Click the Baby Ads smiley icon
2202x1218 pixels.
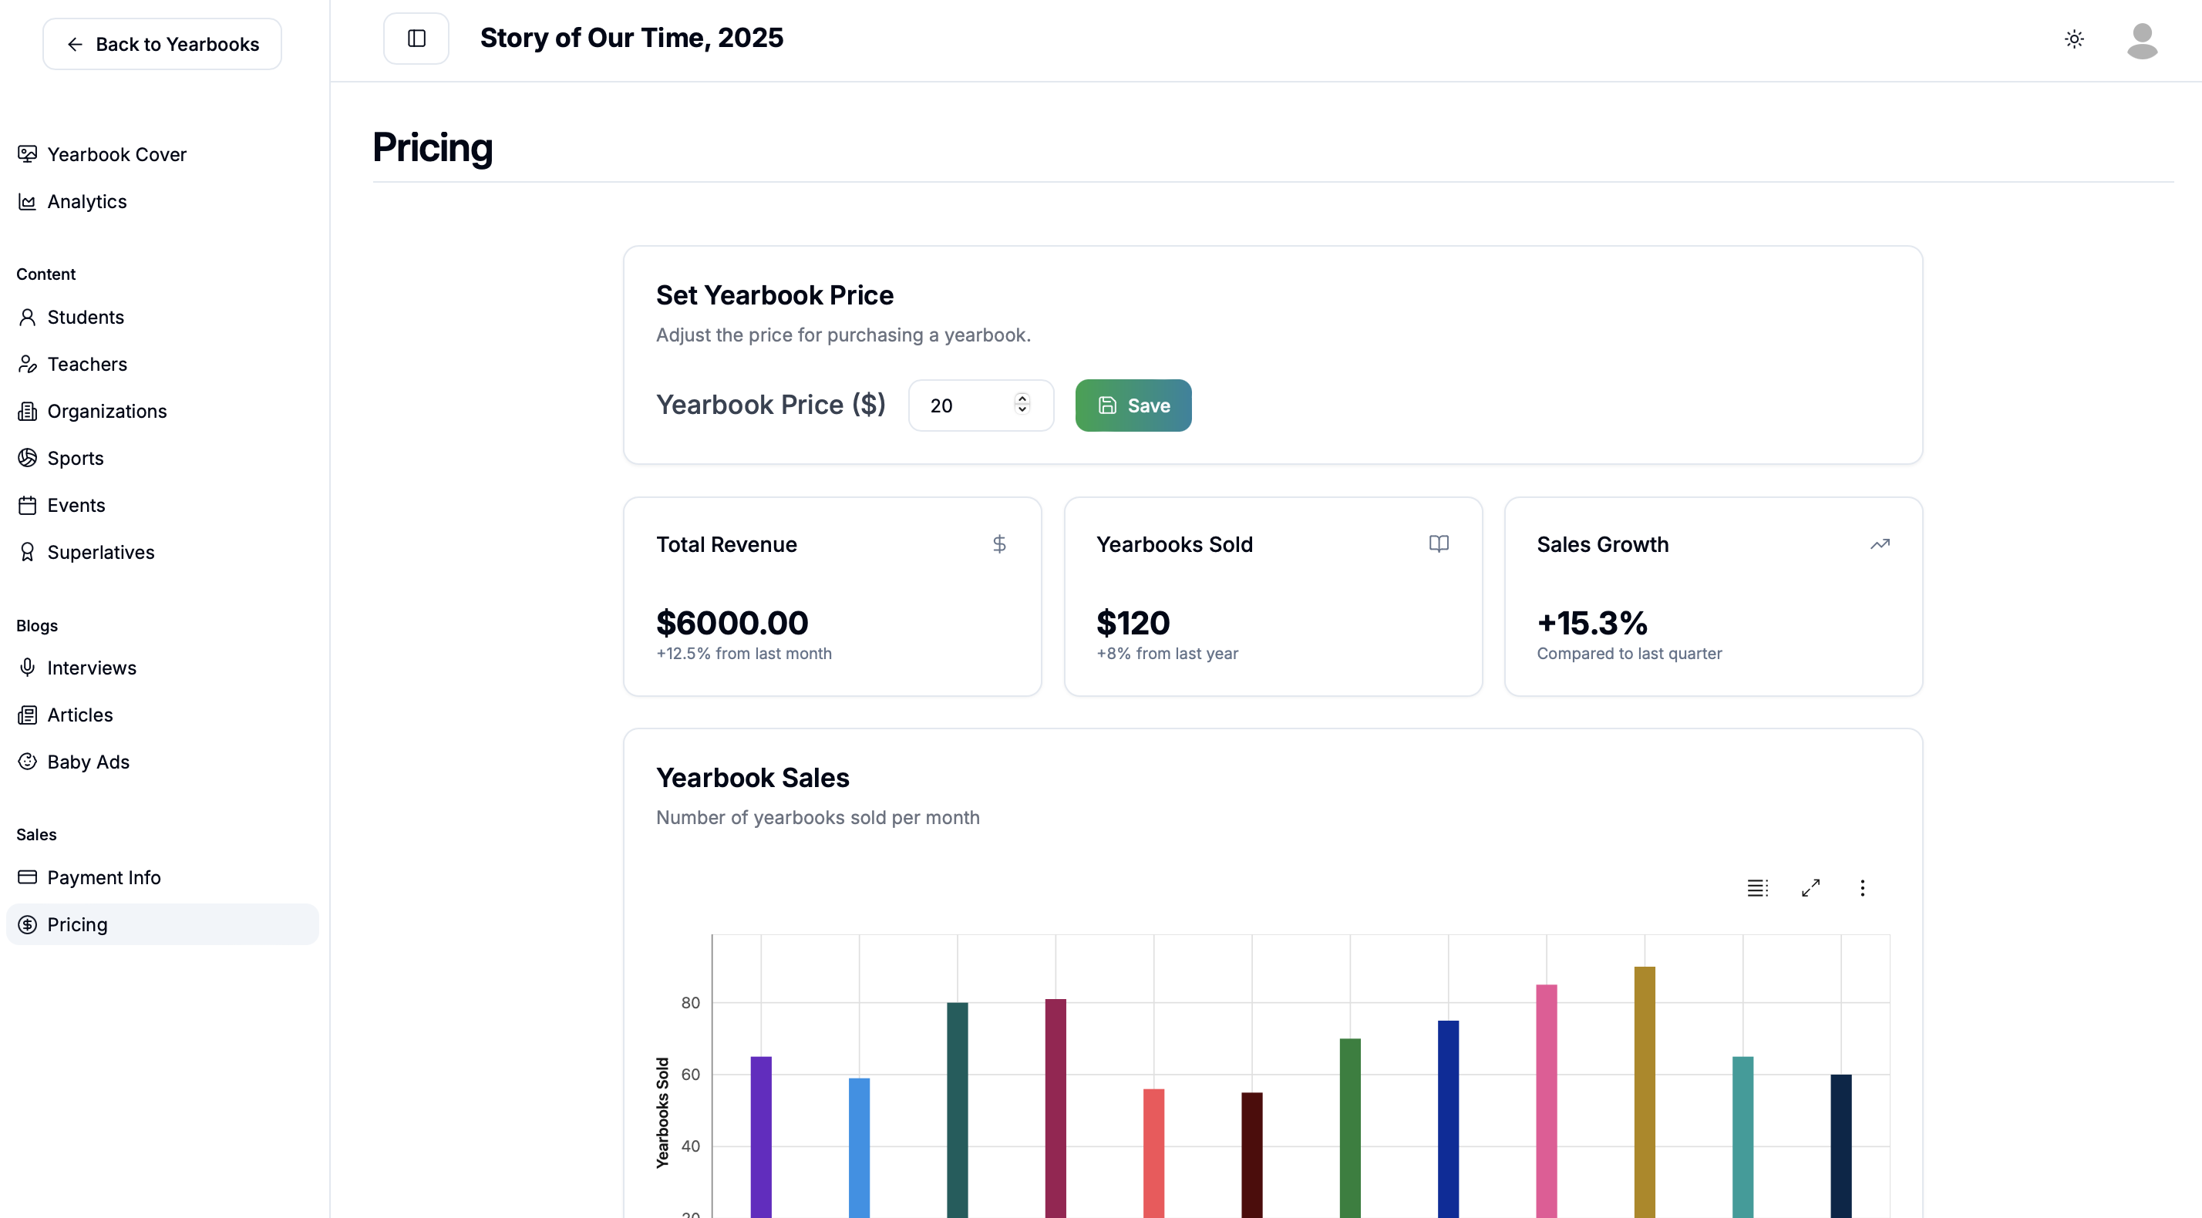[x=26, y=762]
